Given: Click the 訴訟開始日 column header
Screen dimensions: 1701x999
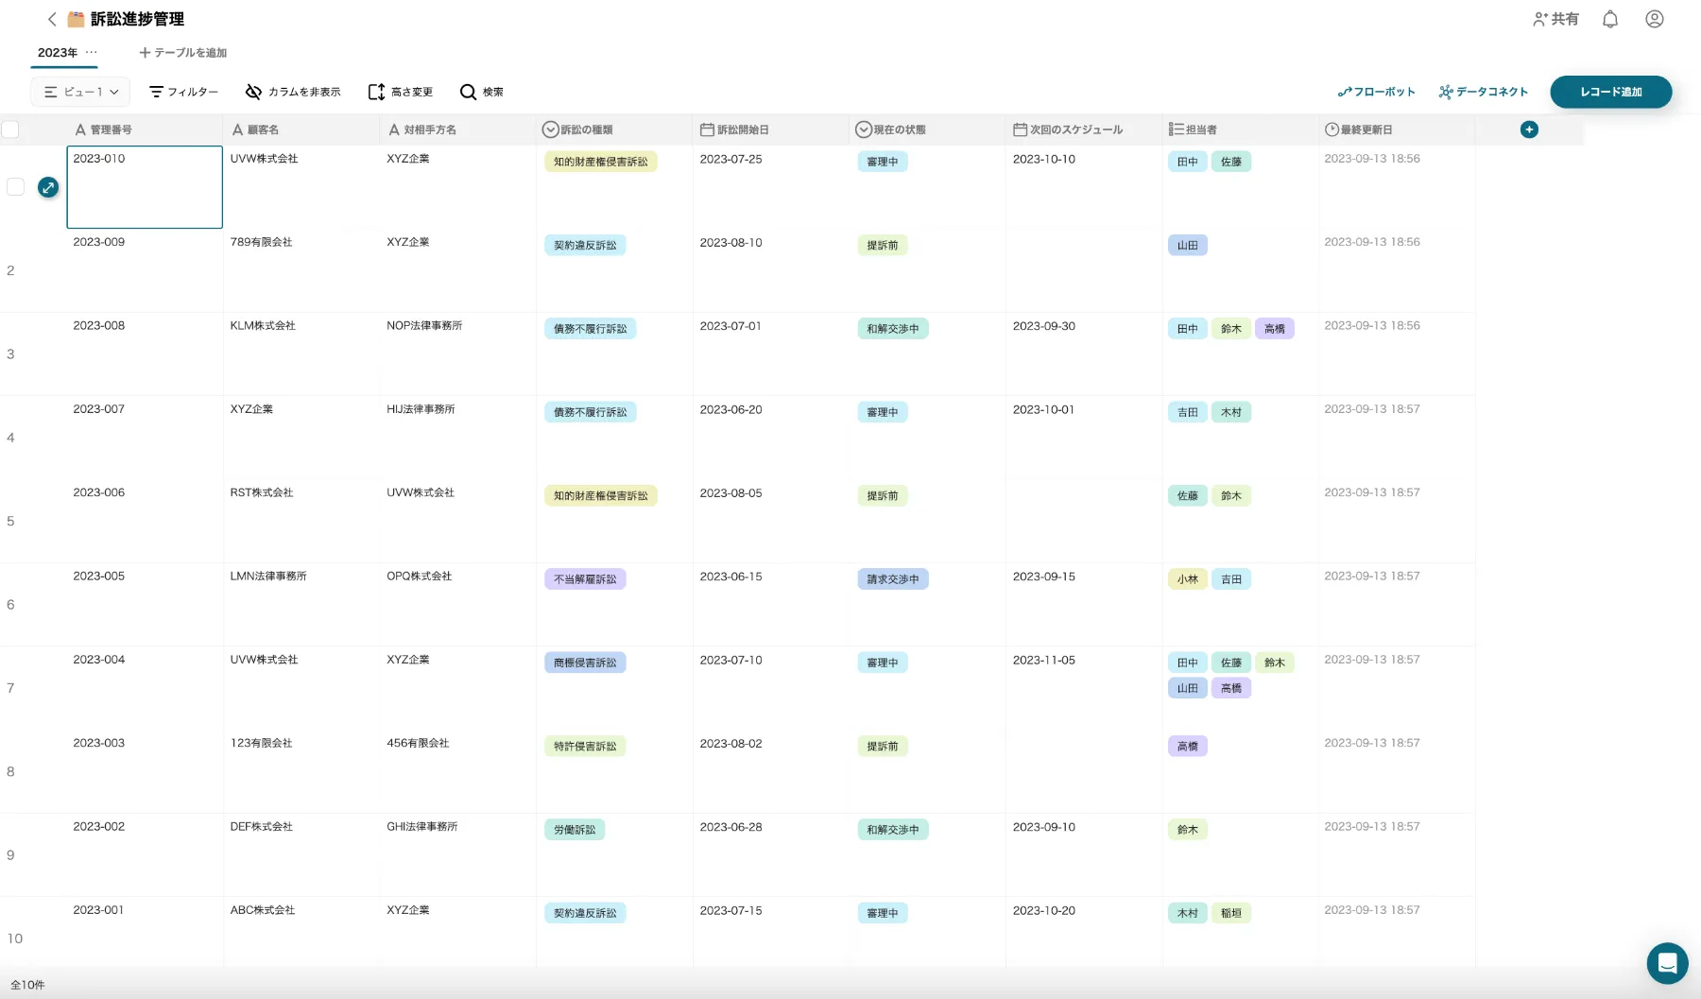Looking at the screenshot, I should 771,129.
